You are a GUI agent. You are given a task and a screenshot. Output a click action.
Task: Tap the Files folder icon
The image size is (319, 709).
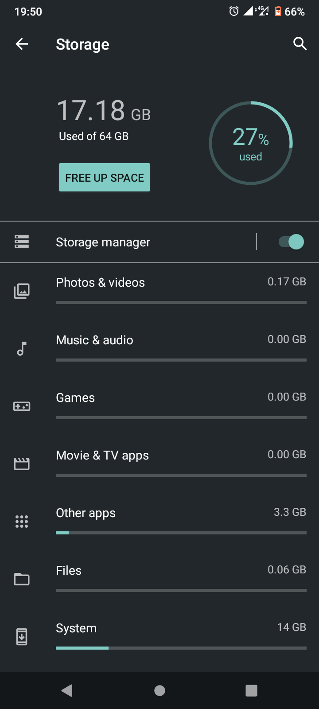pyautogui.click(x=22, y=579)
